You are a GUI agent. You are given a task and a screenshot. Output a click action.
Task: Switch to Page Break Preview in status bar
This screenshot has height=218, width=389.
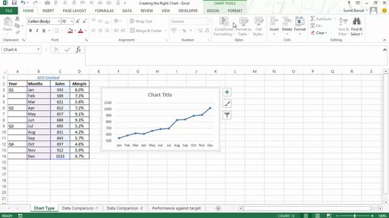click(329, 216)
